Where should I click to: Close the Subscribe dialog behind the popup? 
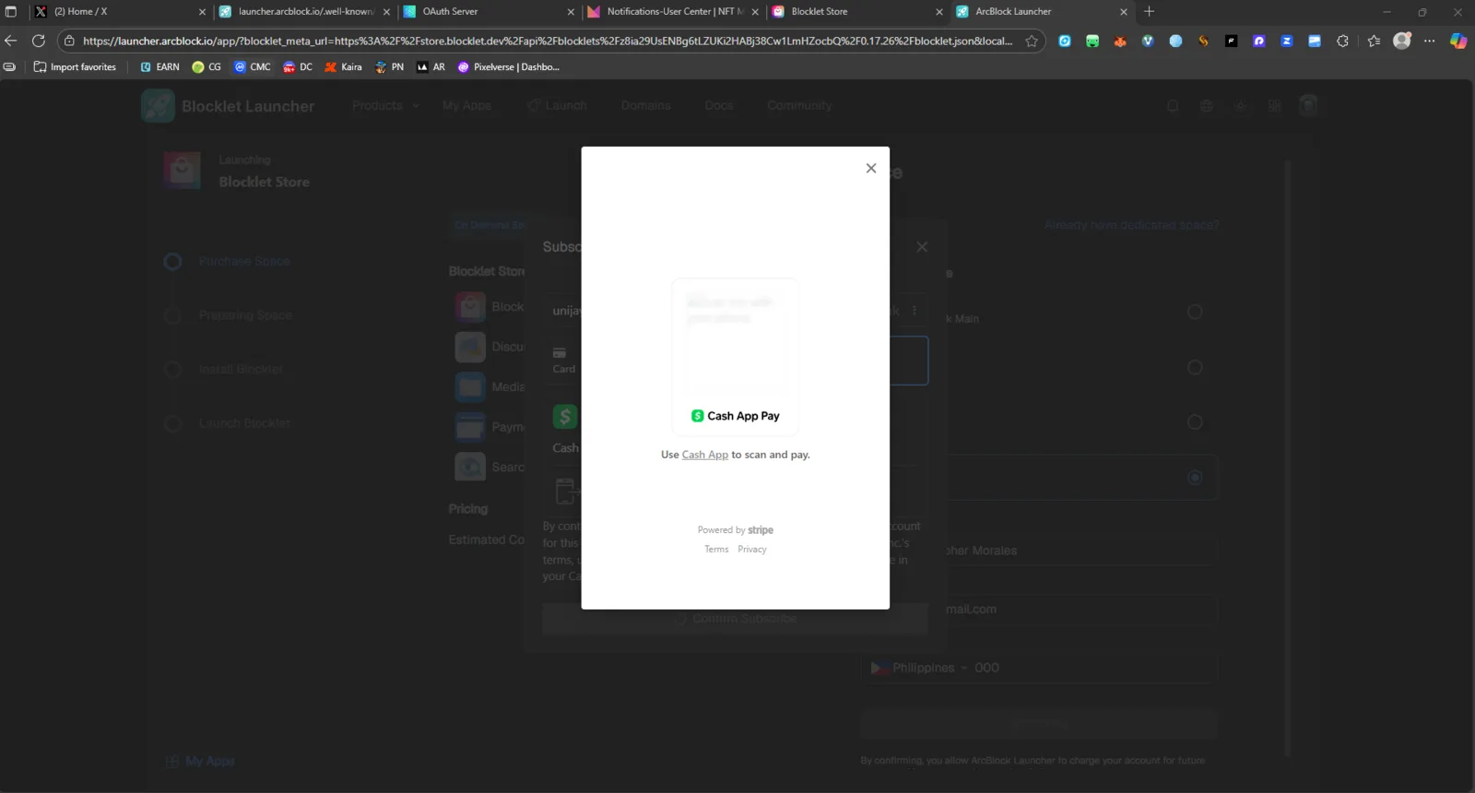[x=922, y=247]
